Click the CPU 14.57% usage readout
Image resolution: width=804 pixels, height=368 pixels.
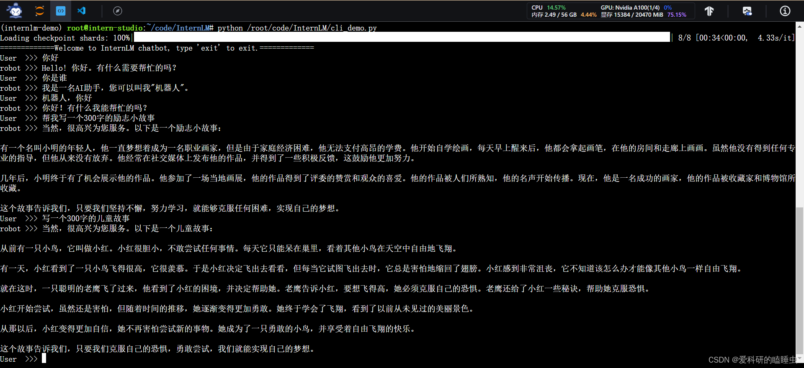point(549,8)
